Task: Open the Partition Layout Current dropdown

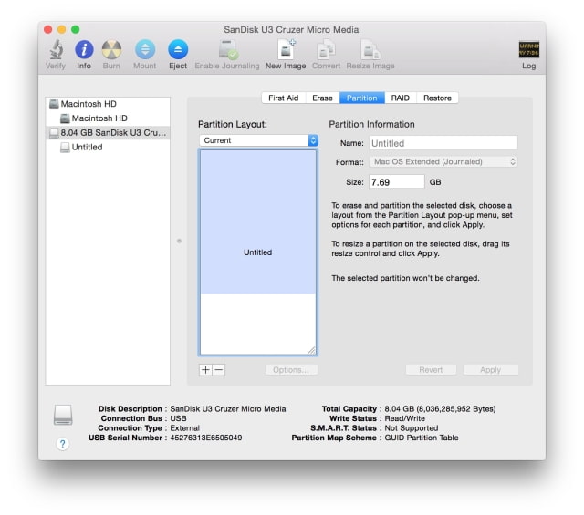Action: coord(258,140)
